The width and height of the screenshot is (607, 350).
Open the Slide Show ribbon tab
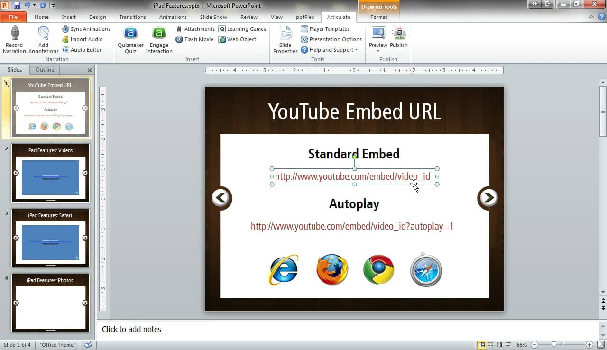point(213,17)
